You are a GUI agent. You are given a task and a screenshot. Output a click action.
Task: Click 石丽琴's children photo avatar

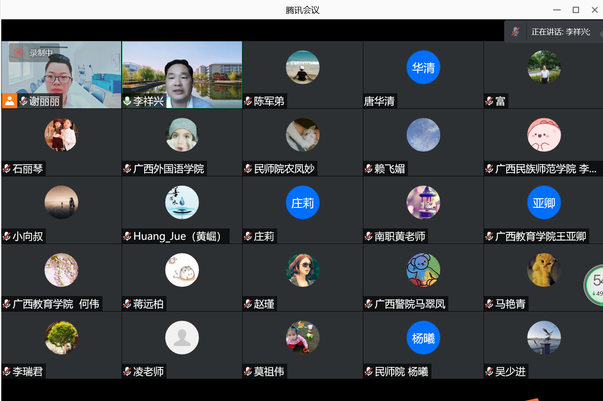tap(61, 135)
